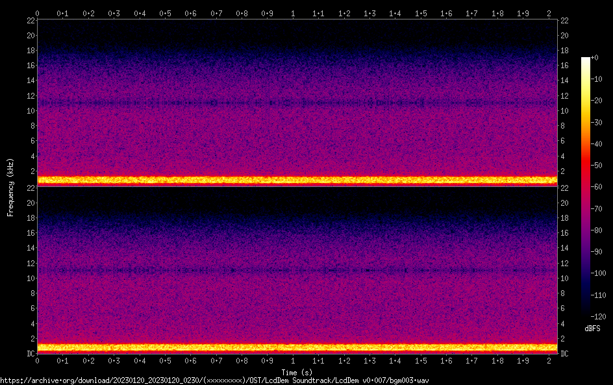The image size is (613, 385).
Task: Click the 2 second marker on the bottom time axis
Action: tap(549, 360)
